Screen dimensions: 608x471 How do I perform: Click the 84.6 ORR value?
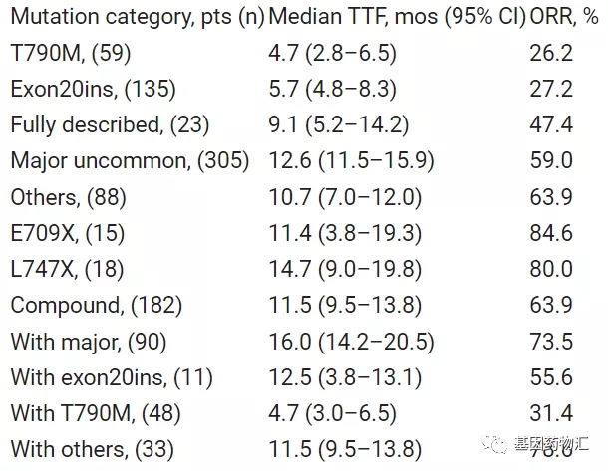point(552,232)
